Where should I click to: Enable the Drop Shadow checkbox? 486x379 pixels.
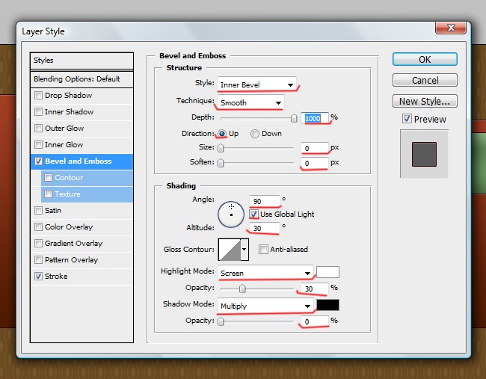pyautogui.click(x=39, y=96)
